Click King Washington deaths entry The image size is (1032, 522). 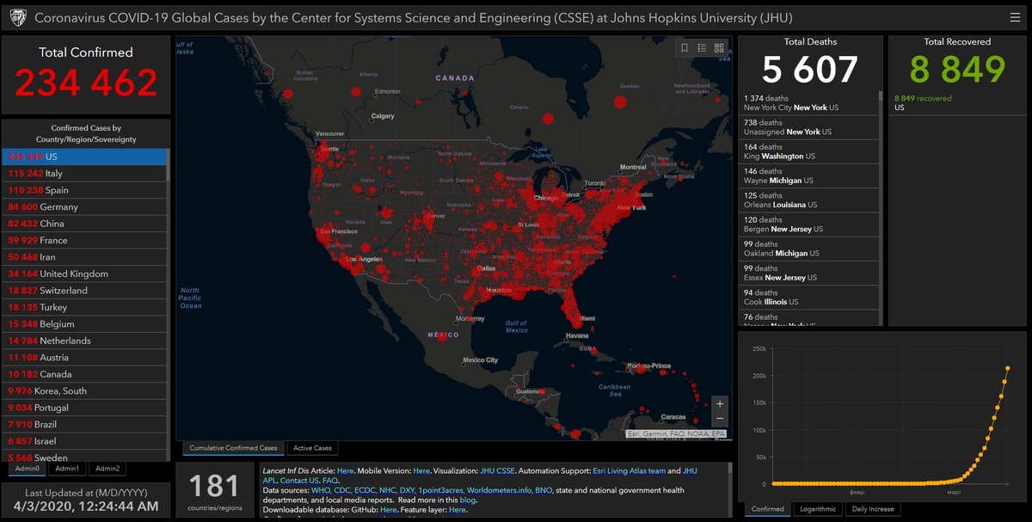pyautogui.click(x=808, y=151)
